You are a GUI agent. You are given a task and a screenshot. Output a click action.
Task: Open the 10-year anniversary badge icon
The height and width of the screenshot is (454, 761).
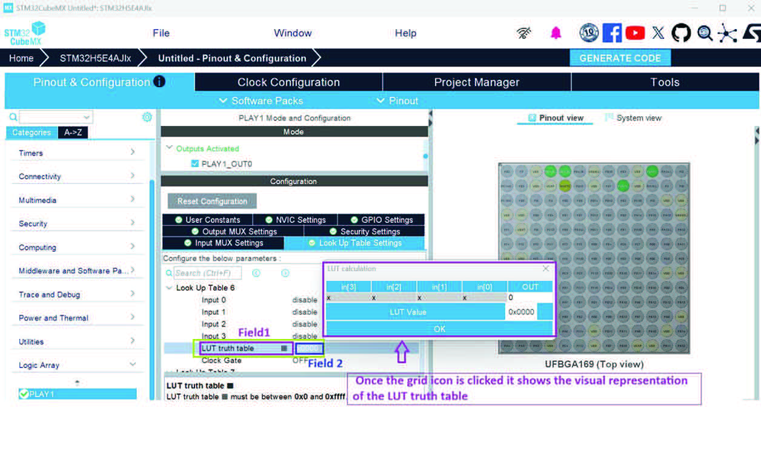coord(589,33)
